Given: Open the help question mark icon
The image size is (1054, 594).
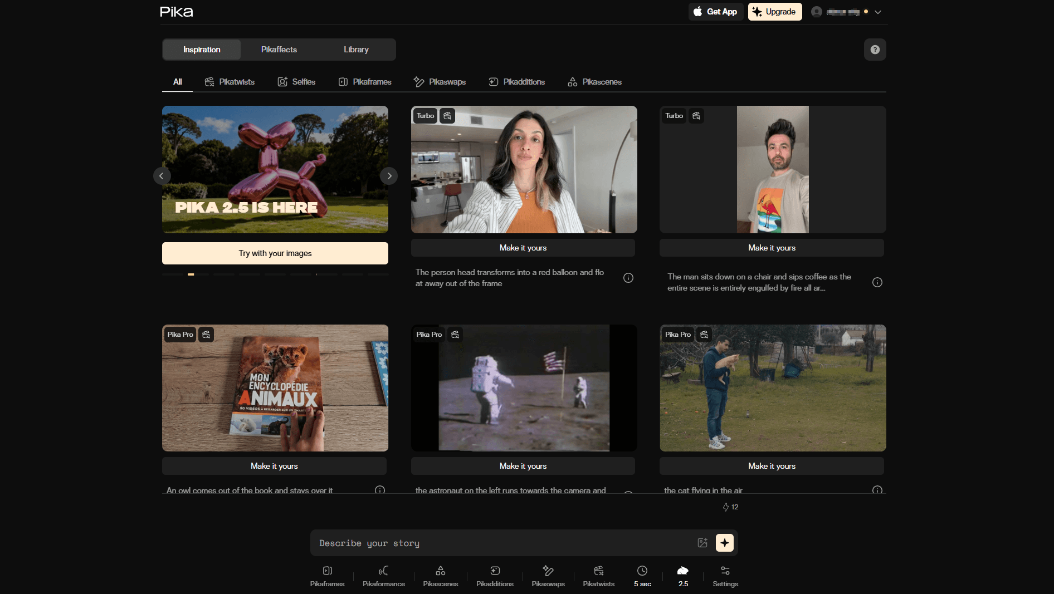Looking at the screenshot, I should tap(875, 50).
